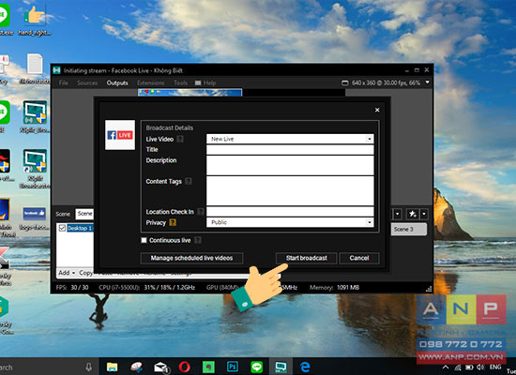
Task: Uncheck the Desktop 1 source checkbox
Action: (x=62, y=228)
